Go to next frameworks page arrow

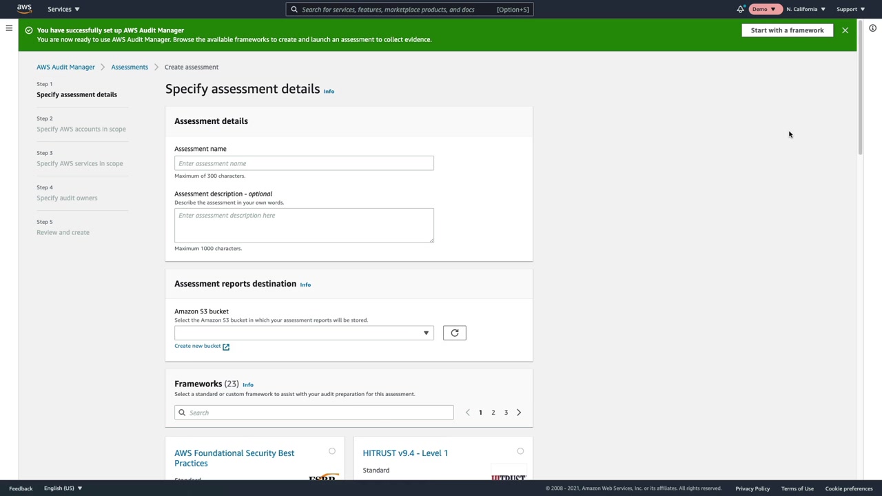coord(519,413)
